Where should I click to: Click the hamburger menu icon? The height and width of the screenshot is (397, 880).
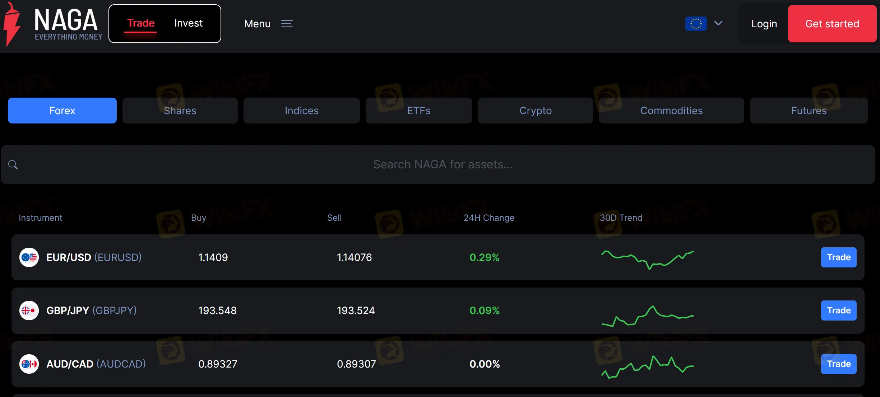point(287,24)
